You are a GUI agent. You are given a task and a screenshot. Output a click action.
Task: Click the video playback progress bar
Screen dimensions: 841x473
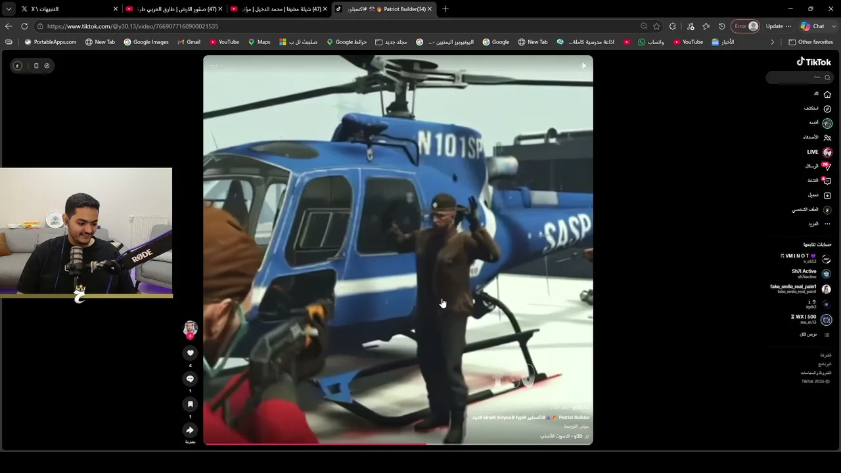(x=398, y=443)
